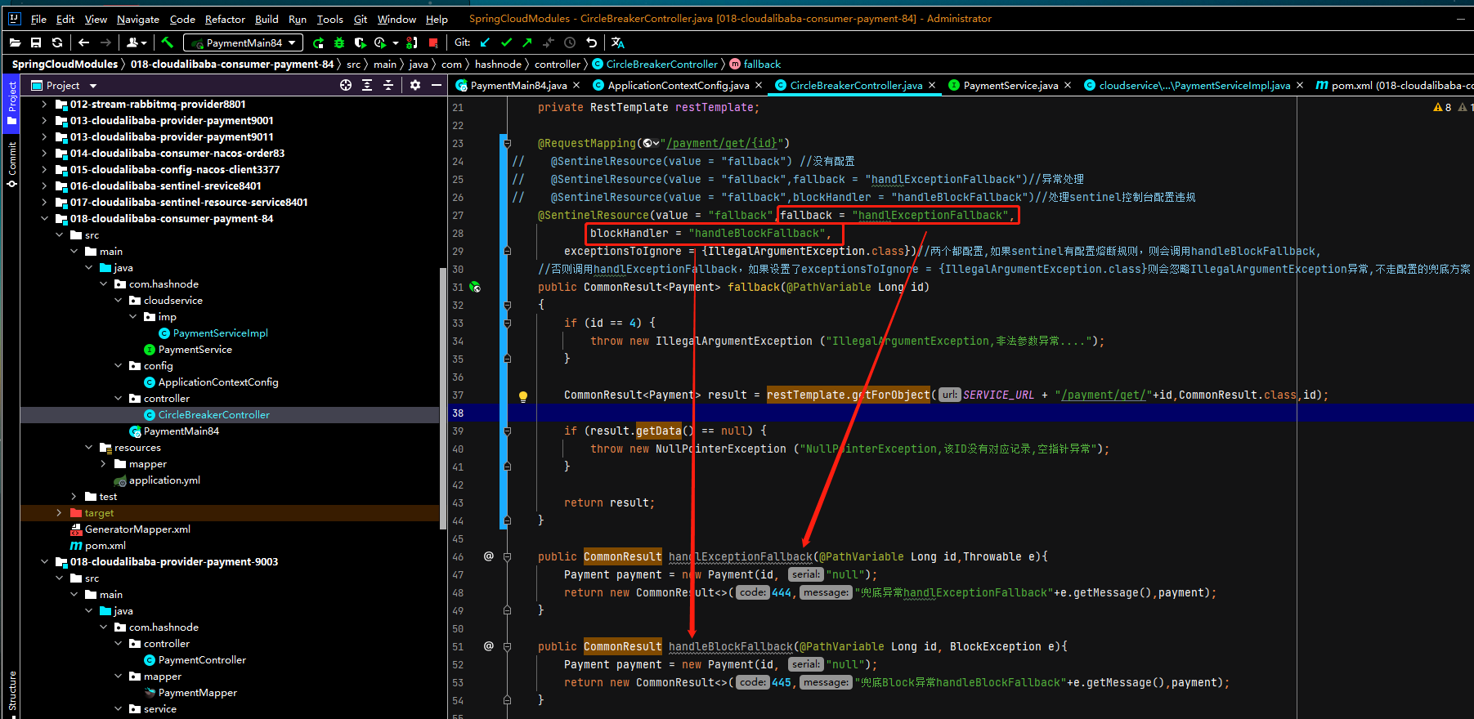Image resolution: width=1474 pixels, height=719 pixels.
Task: Collapse all in Project panel
Action: click(x=388, y=85)
